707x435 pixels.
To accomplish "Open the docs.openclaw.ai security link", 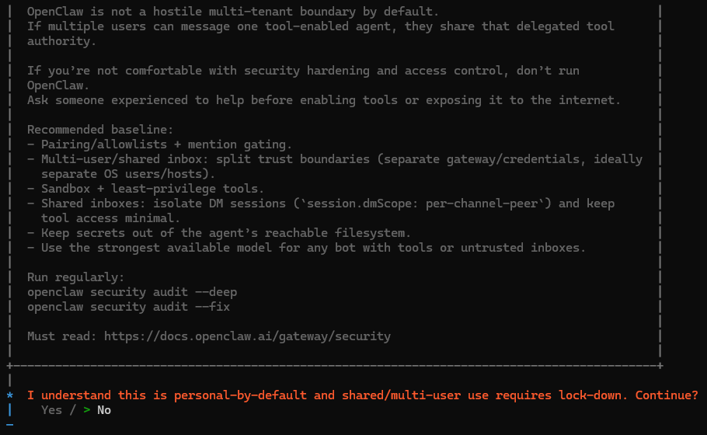I will (247, 336).
